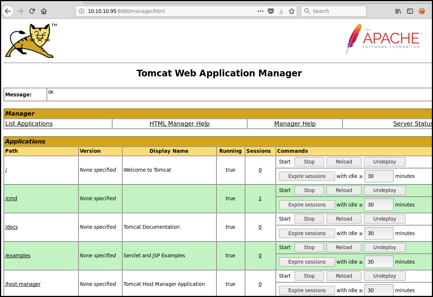Screen dimensions: 433x297
Task: Edit idle minutes field for /docs
Action: (379, 233)
